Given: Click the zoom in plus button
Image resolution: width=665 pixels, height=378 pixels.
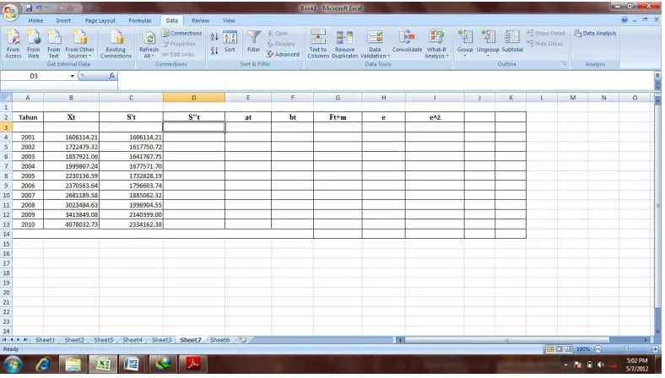Looking at the screenshot, I should click(655, 349).
